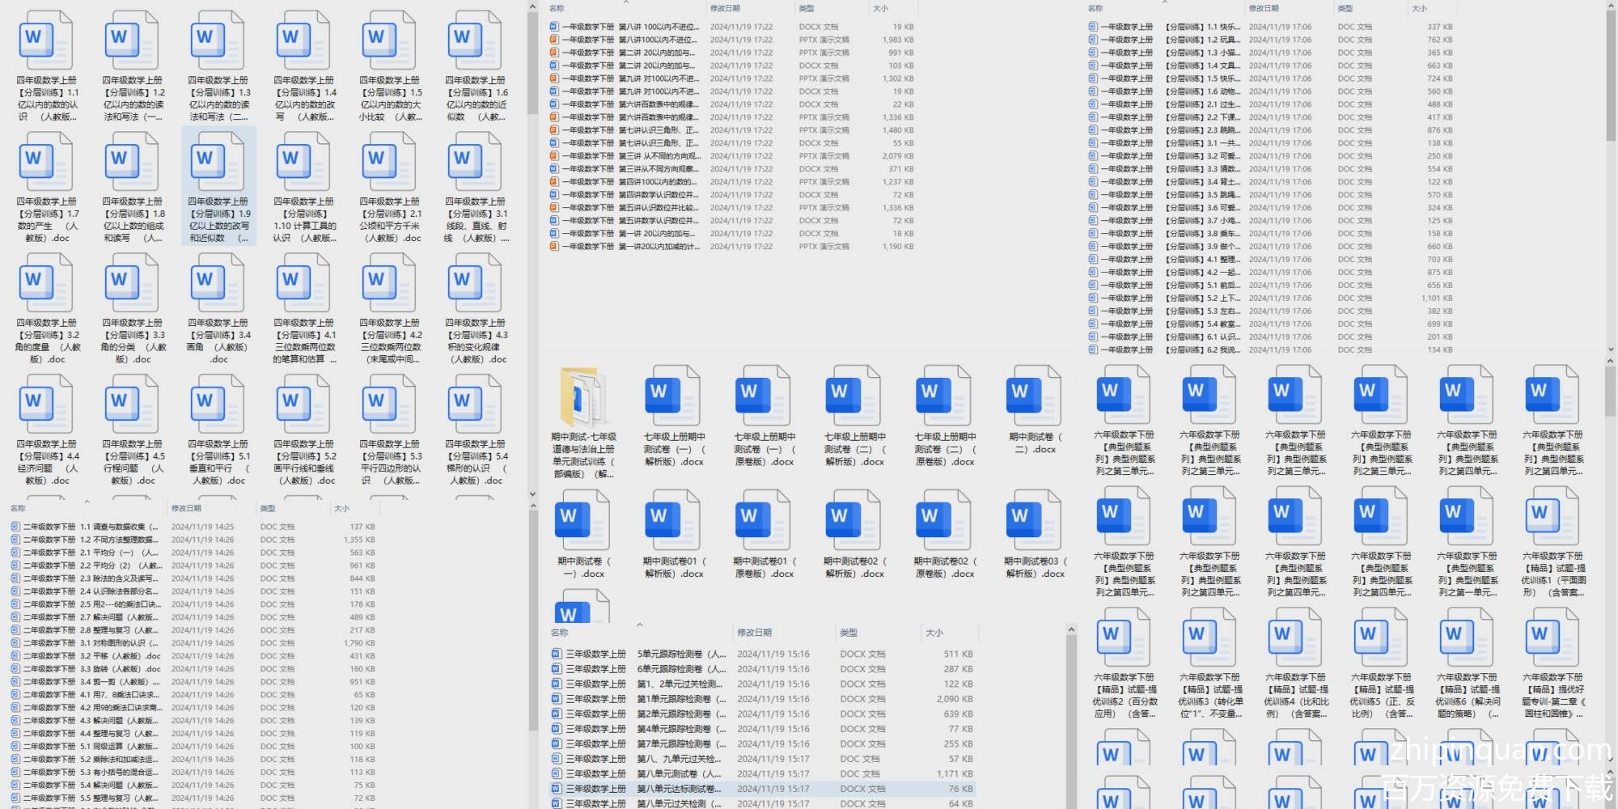Sort first-grade 上册 list by 类型 column
This screenshot has height=809, width=1618.
coord(1345,8)
